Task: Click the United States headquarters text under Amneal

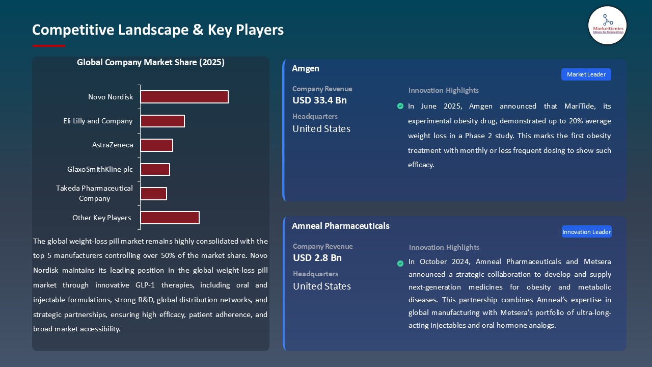Action: click(x=321, y=286)
